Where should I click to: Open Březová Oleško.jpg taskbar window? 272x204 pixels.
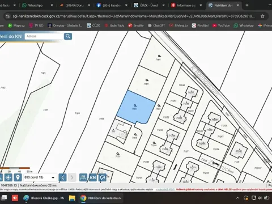[44, 198]
